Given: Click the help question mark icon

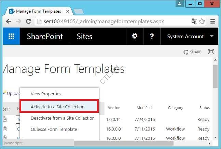Looking at the screenshot, I should (x=152, y=37).
